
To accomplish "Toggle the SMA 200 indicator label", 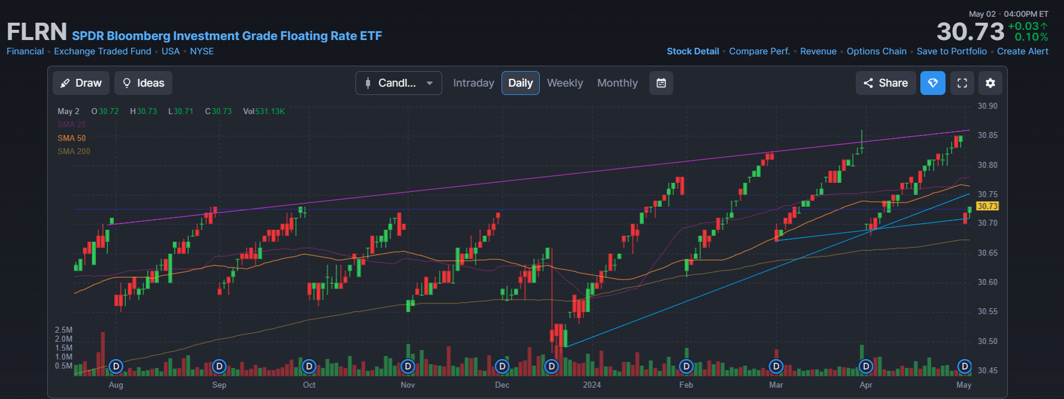I will click(x=74, y=151).
